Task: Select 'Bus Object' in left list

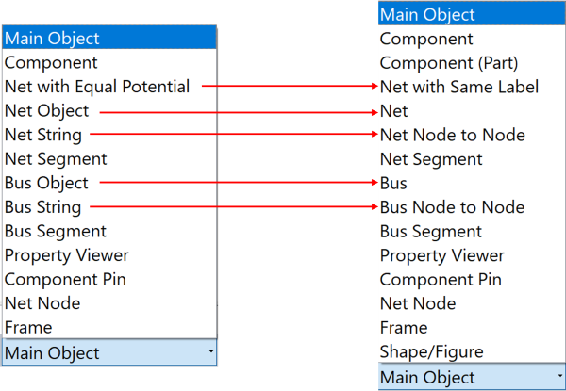Action: (46, 183)
